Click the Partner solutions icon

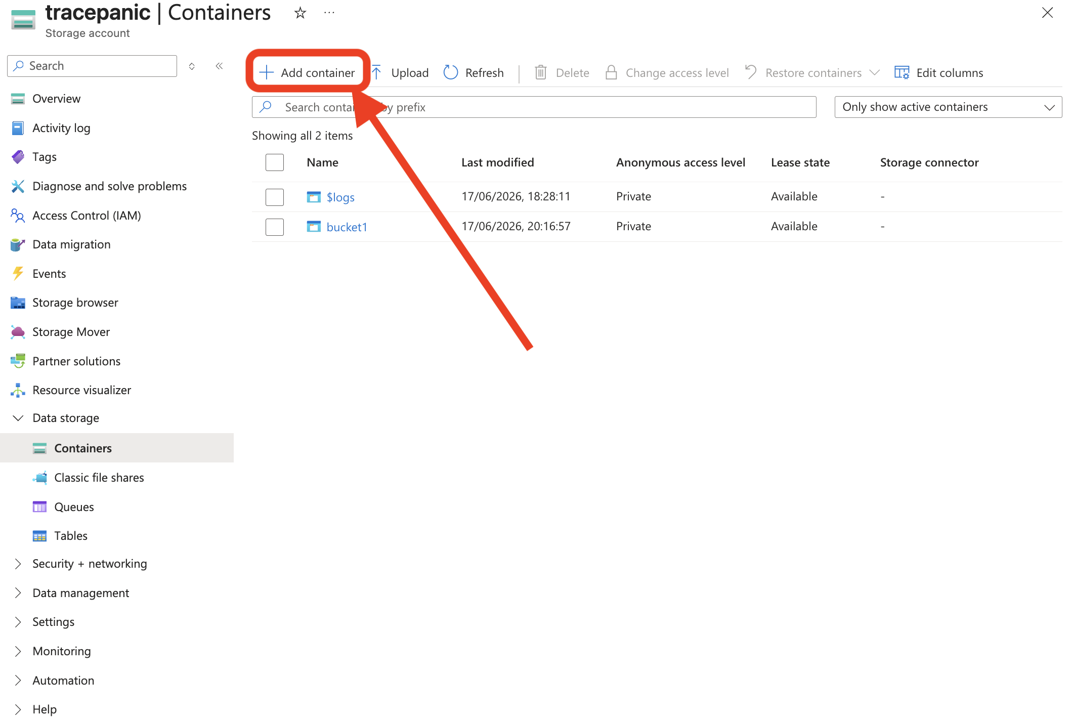click(x=18, y=361)
